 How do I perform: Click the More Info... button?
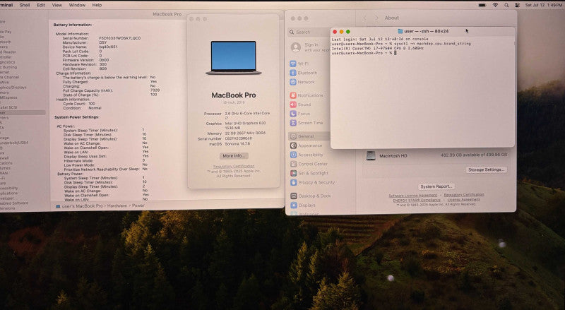coord(234,156)
